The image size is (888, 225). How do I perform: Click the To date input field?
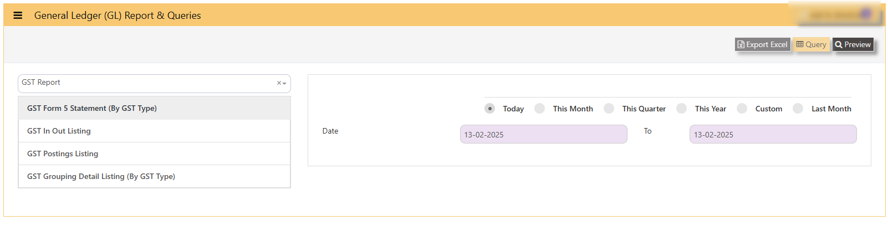[773, 134]
